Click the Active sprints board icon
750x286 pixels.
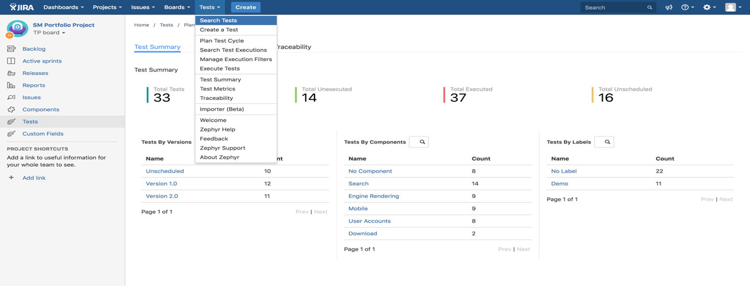pos(11,61)
